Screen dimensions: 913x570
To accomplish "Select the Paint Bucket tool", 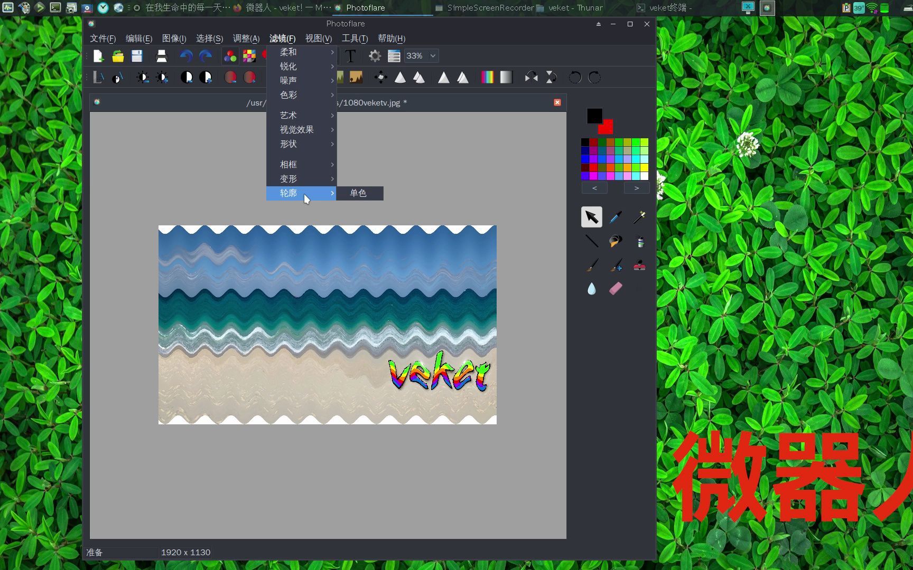I will pos(616,241).
